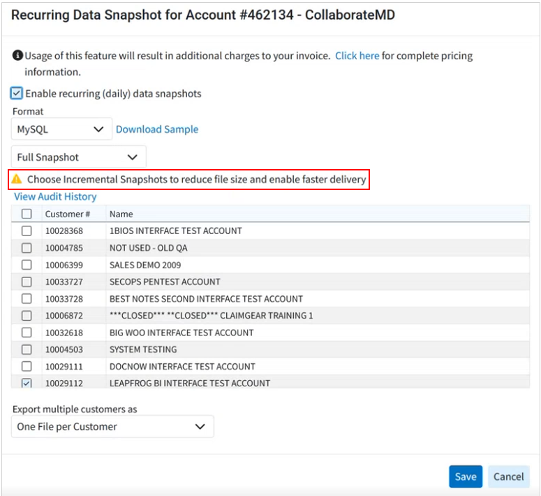Image resolution: width=541 pixels, height=496 pixels.
Task: Click the name SALES DEMO 2009
Action: (145, 265)
